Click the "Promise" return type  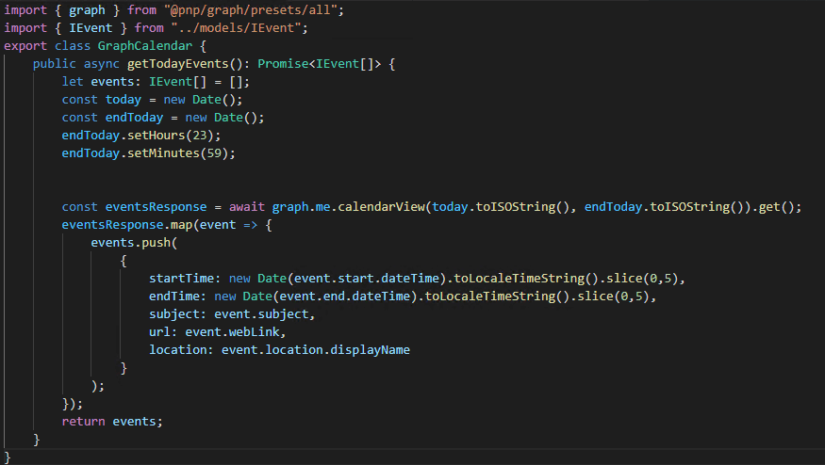[x=283, y=64]
